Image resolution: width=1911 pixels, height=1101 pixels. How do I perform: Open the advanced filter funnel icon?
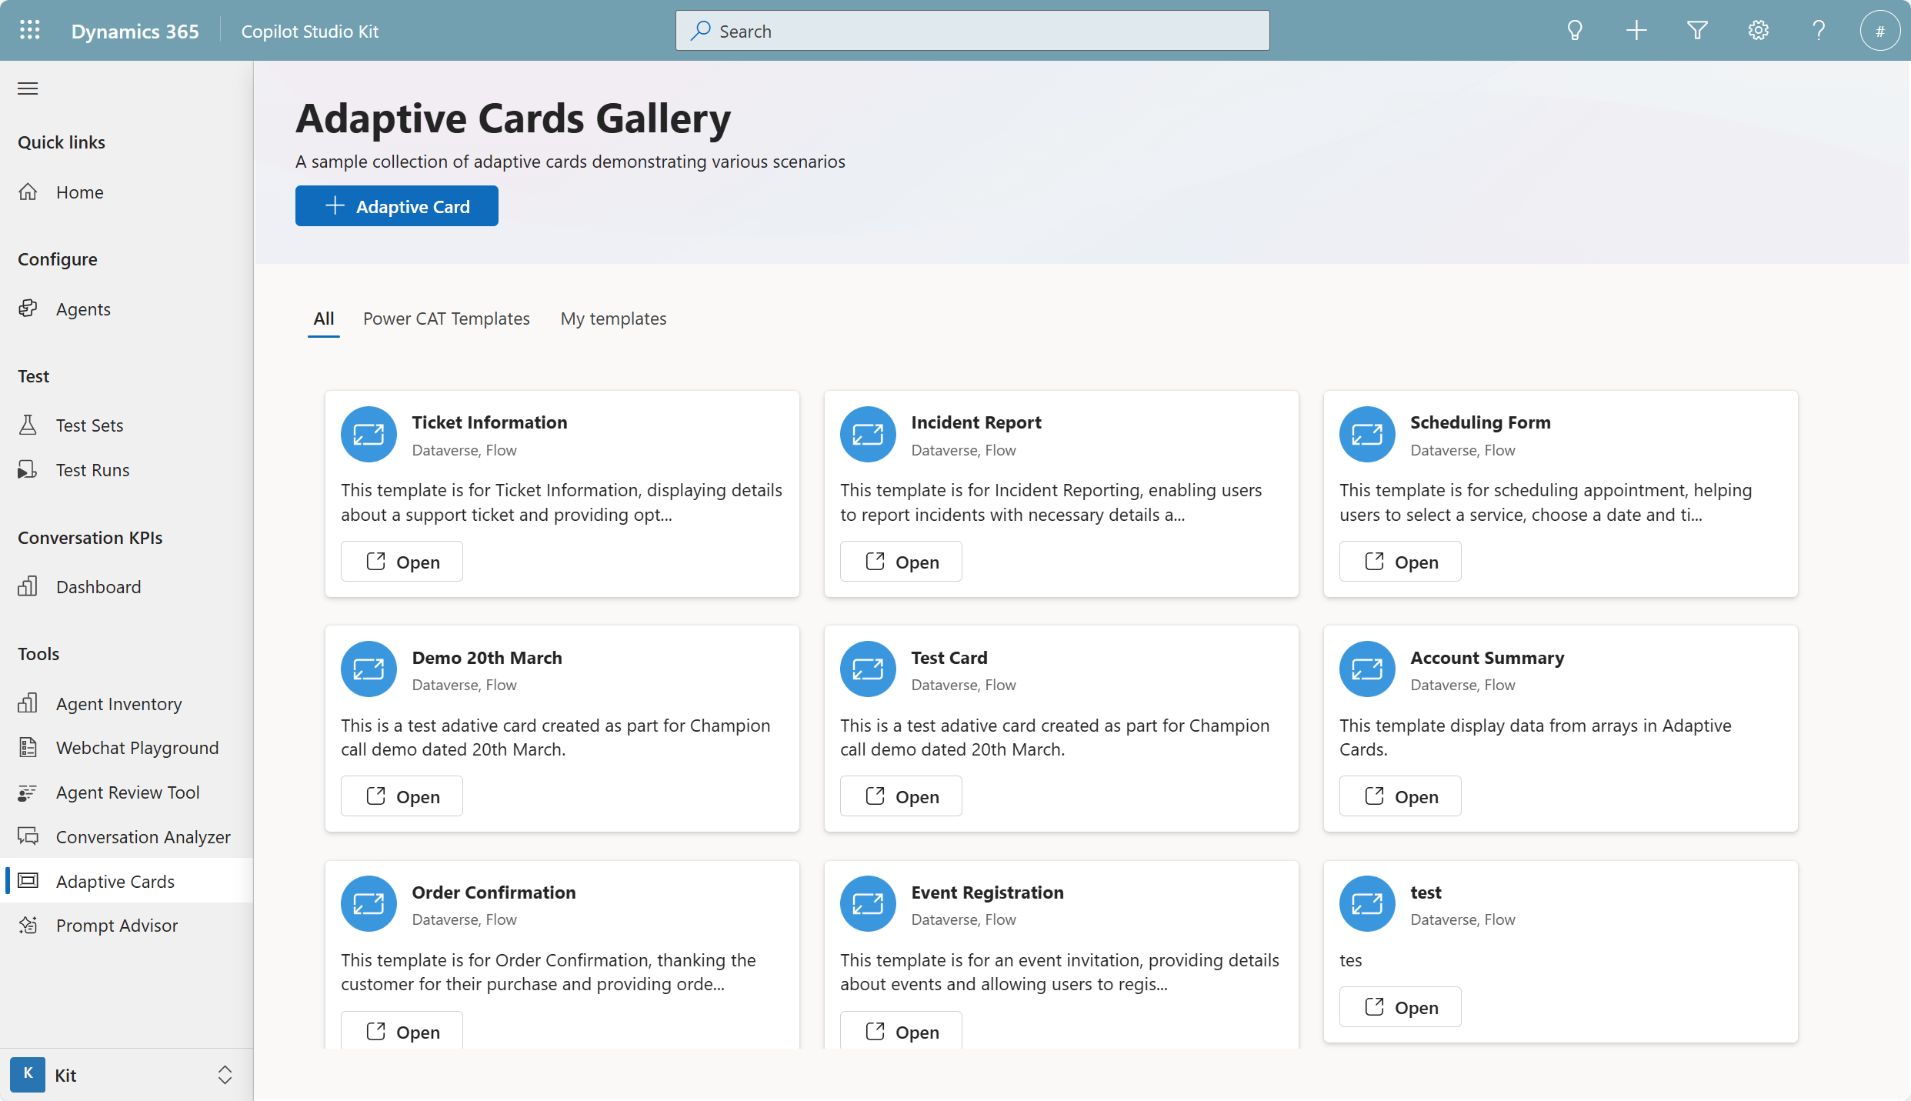tap(1697, 31)
